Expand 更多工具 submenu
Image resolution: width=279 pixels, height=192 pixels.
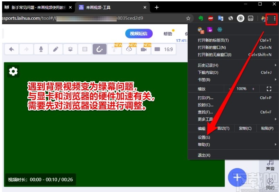pyautogui.click(x=233, y=119)
